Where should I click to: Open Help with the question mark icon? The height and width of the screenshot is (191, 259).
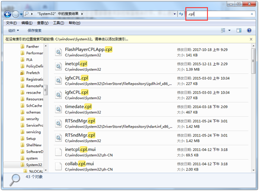(x=249, y=30)
